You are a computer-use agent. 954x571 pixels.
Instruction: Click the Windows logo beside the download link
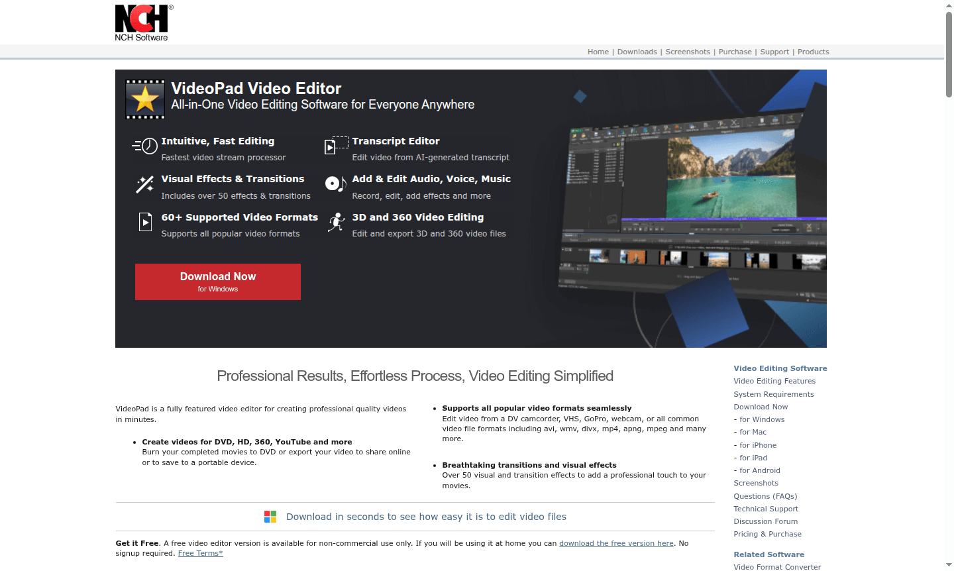(270, 516)
